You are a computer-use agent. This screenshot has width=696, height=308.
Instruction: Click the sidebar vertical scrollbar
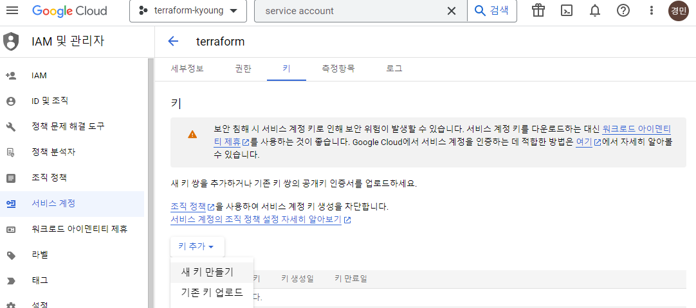click(151, 184)
